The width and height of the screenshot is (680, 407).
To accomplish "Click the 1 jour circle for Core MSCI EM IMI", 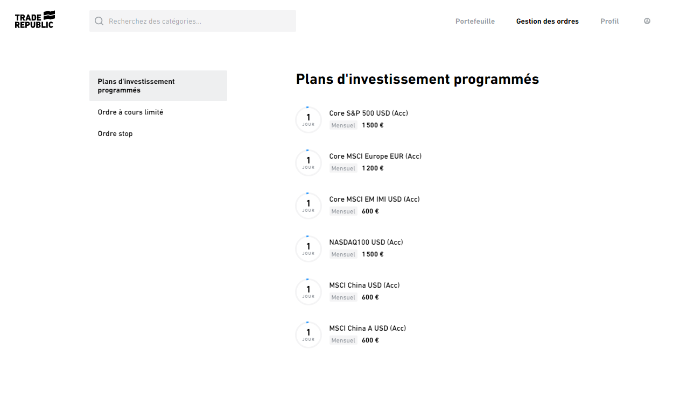I will click(x=309, y=205).
